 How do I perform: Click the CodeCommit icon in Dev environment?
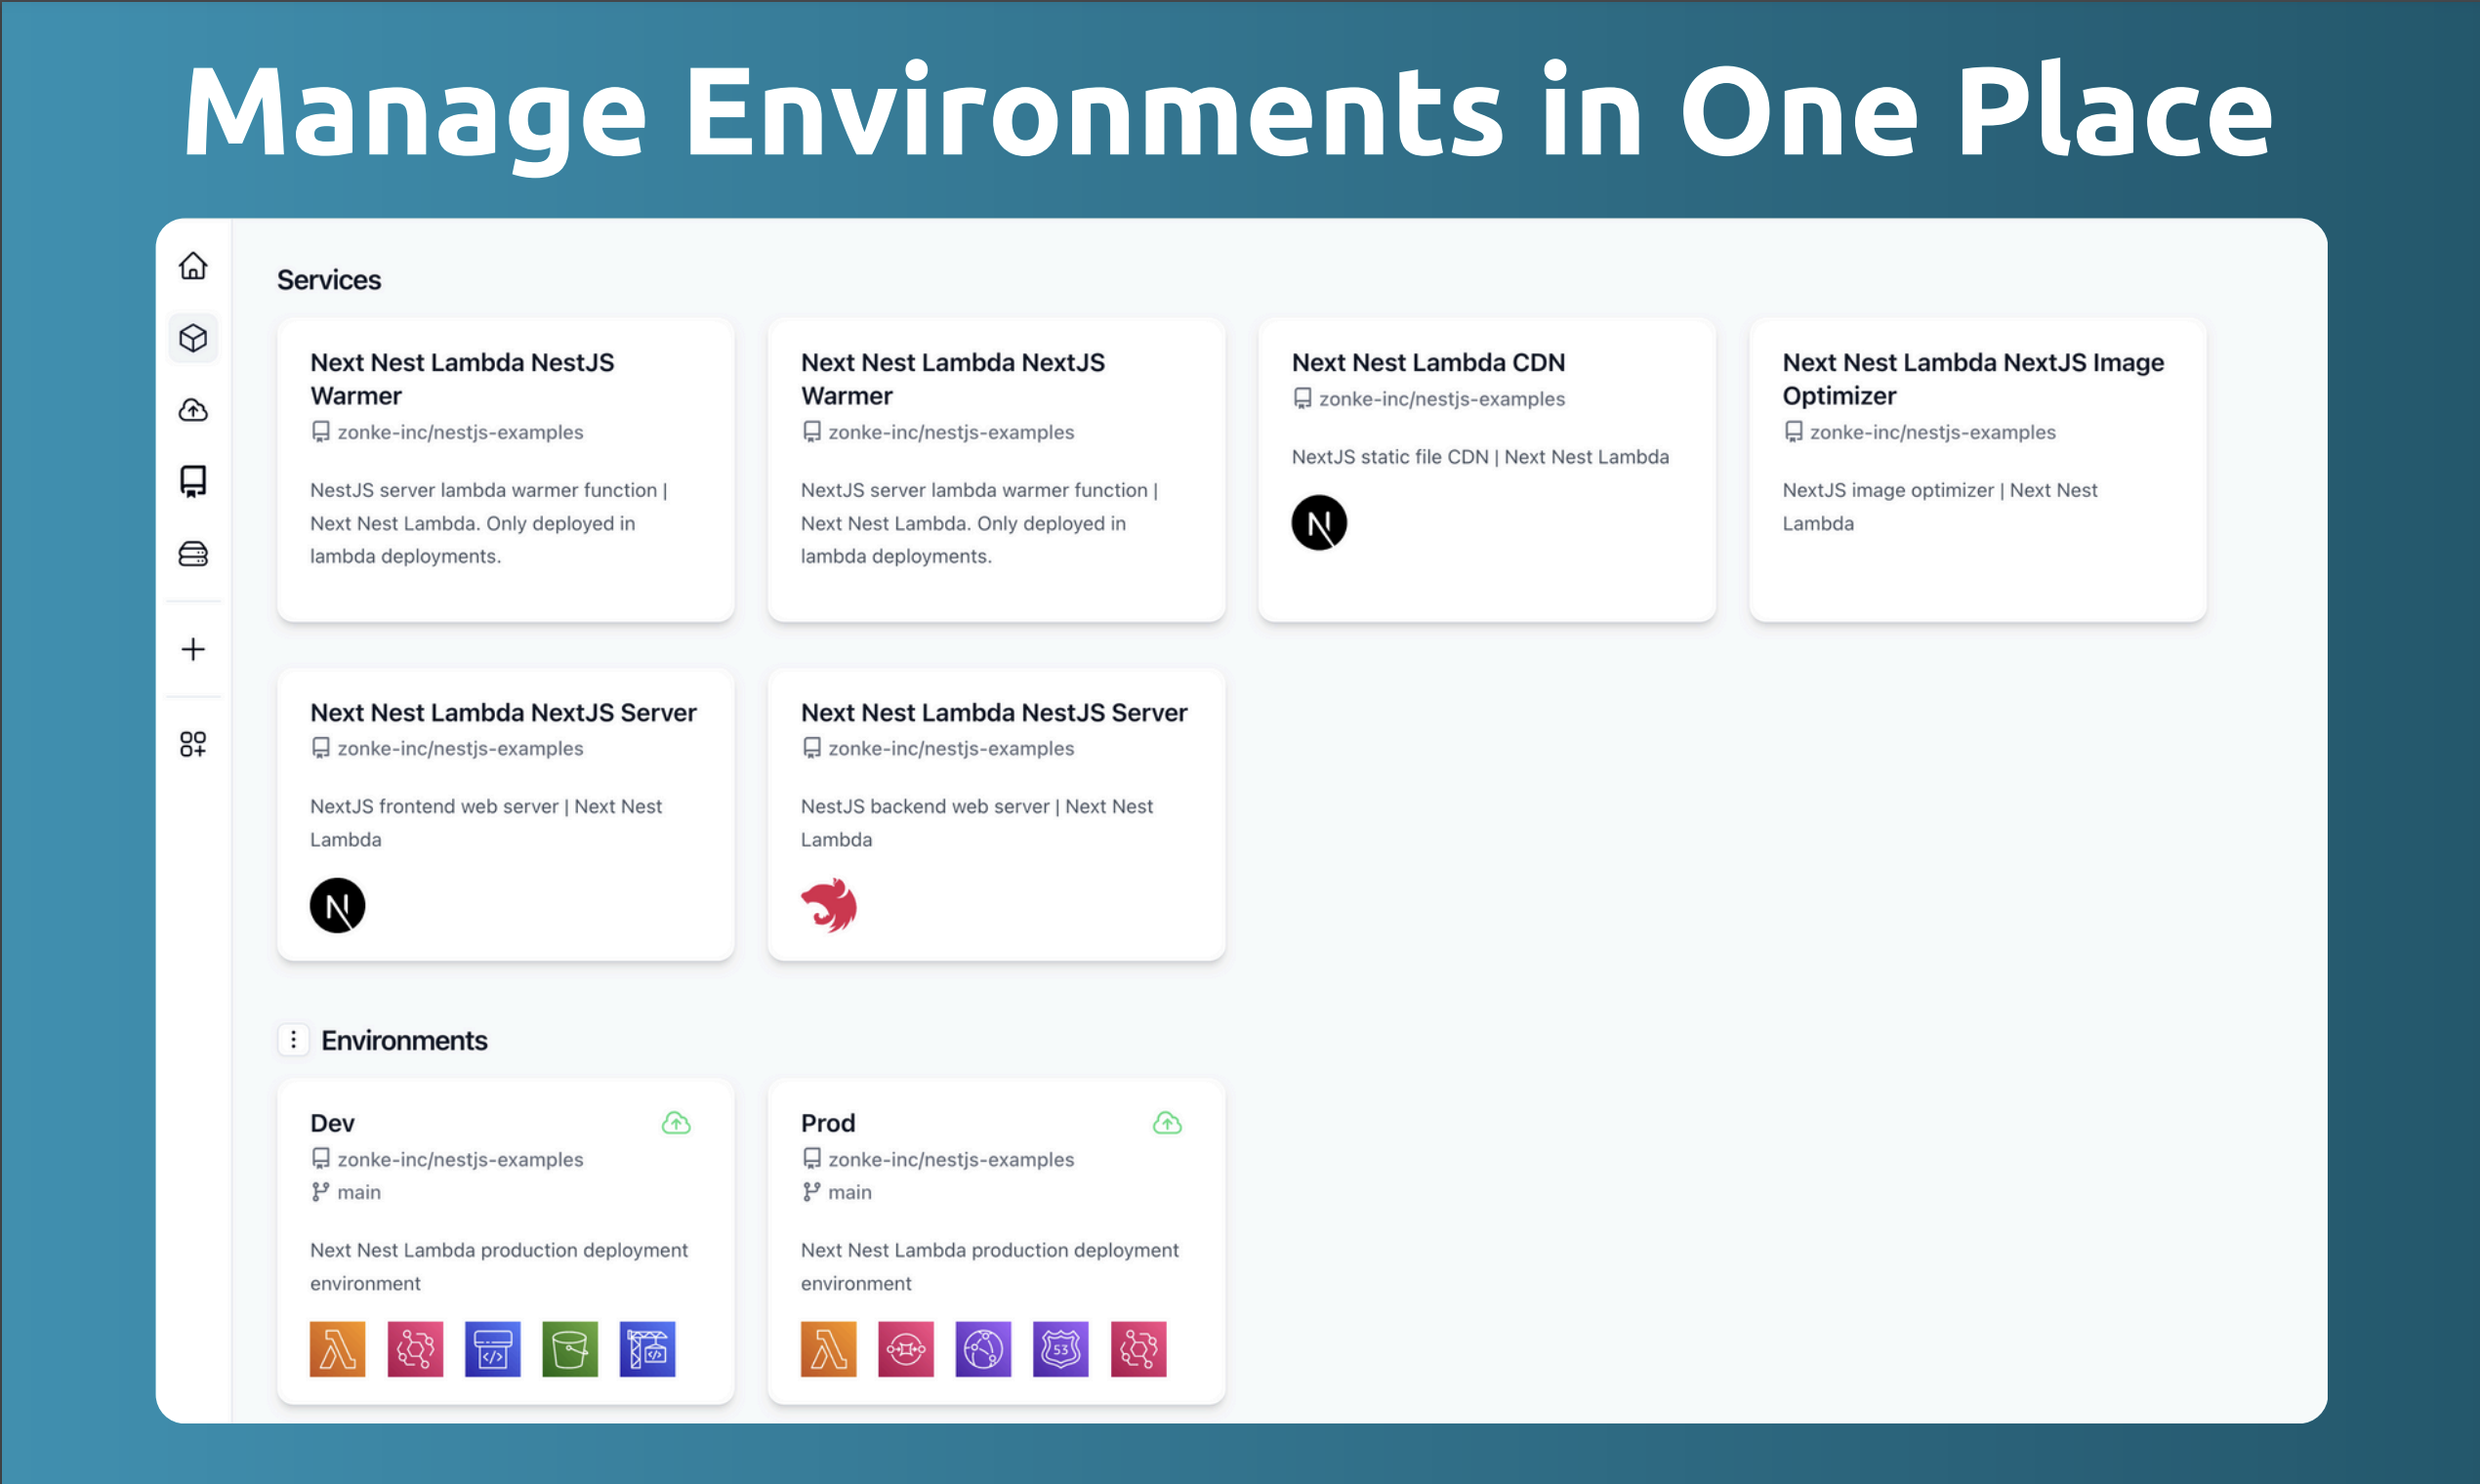point(492,1349)
